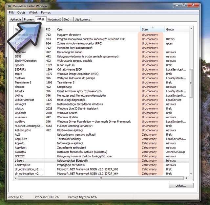Select the AppMgmt service row
This screenshot has width=210, height=205.
coord(101,148)
